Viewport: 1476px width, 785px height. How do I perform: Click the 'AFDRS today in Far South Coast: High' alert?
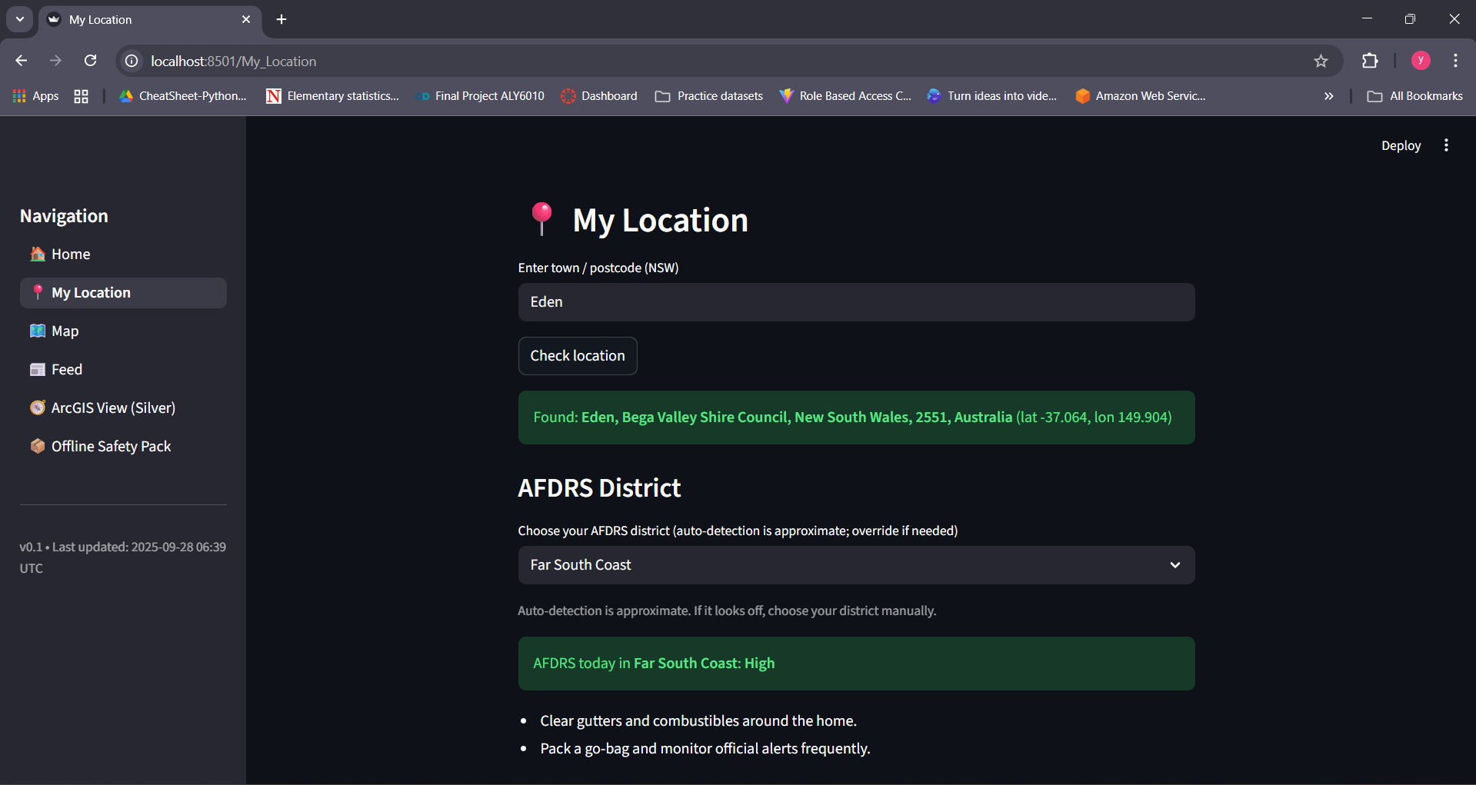[x=856, y=664]
